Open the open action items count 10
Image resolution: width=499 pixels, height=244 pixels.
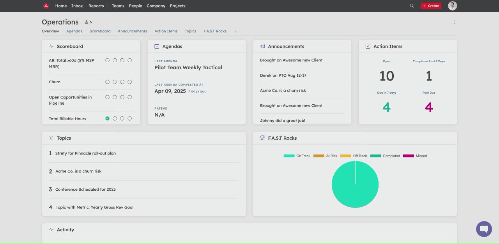pos(387,76)
